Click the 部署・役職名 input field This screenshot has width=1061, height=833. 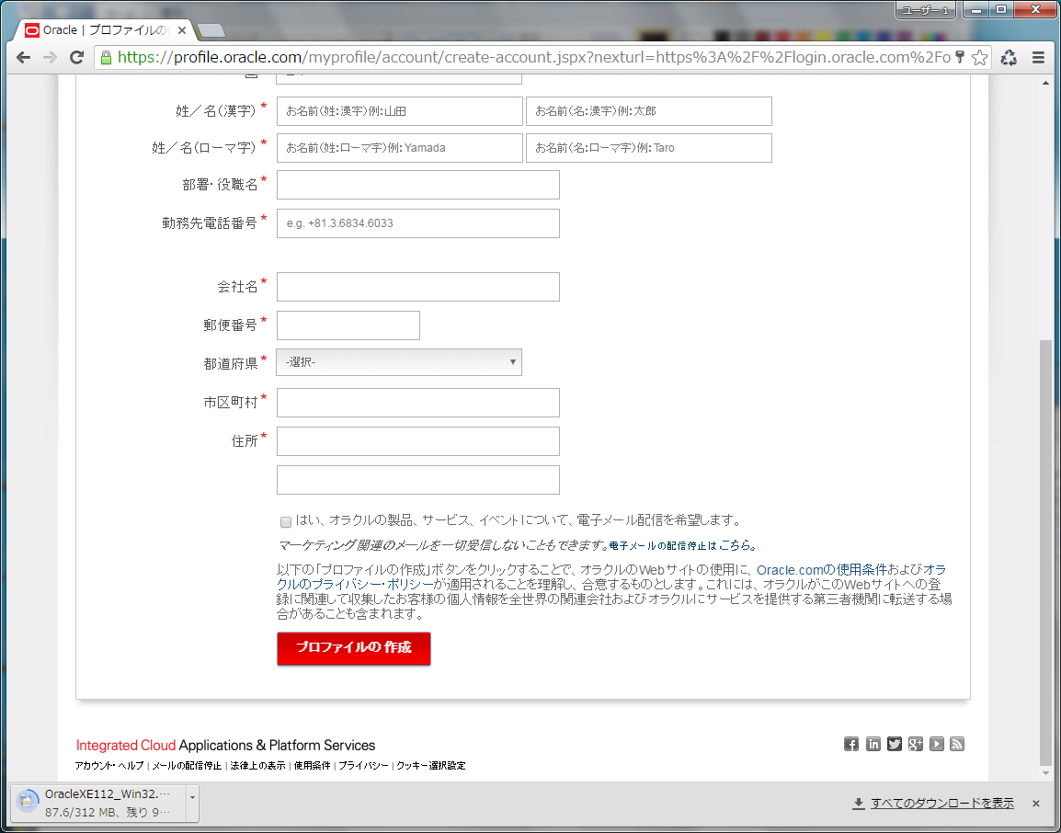pos(418,185)
